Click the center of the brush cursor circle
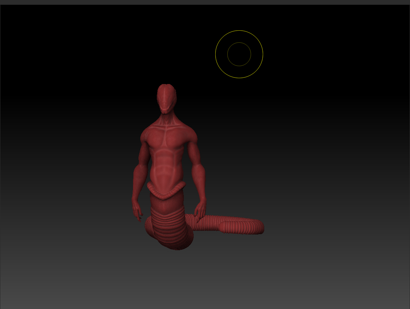This screenshot has height=309, width=410. (x=239, y=54)
